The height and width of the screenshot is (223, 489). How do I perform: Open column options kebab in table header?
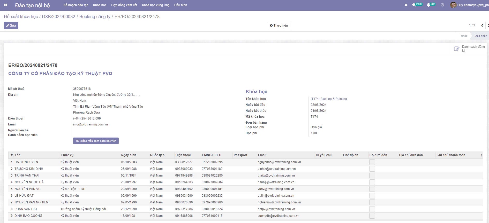click(481, 155)
